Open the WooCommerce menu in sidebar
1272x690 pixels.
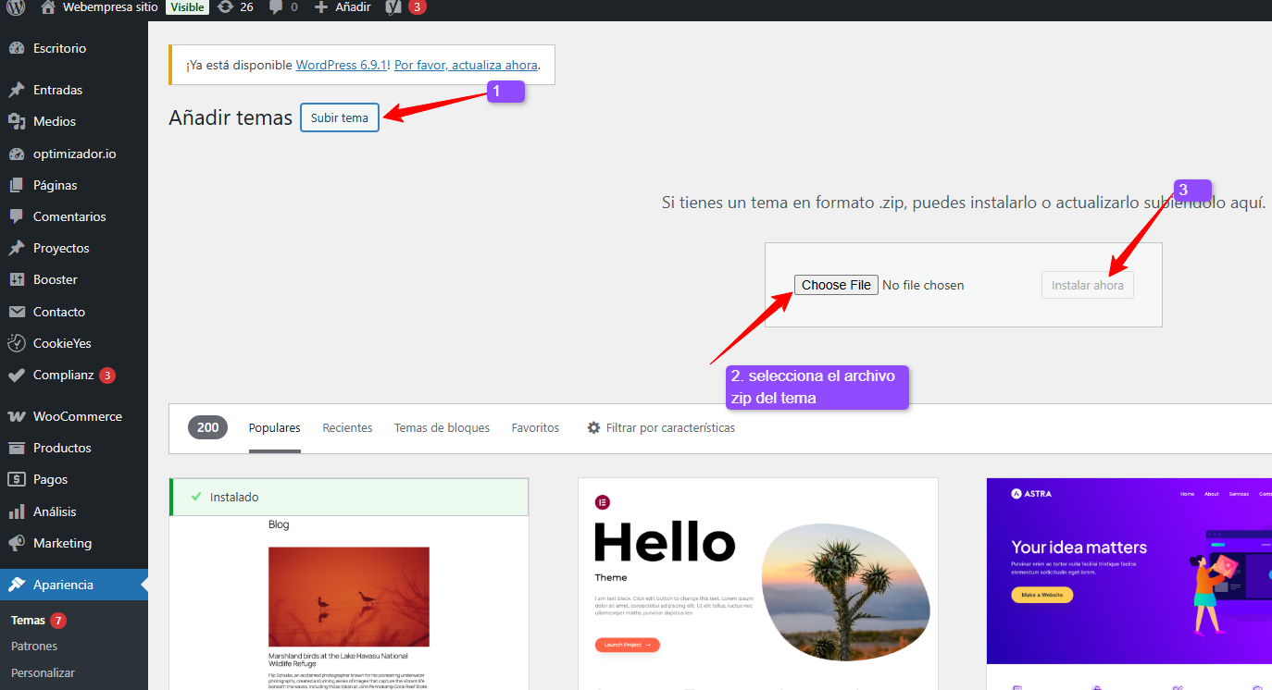click(77, 416)
